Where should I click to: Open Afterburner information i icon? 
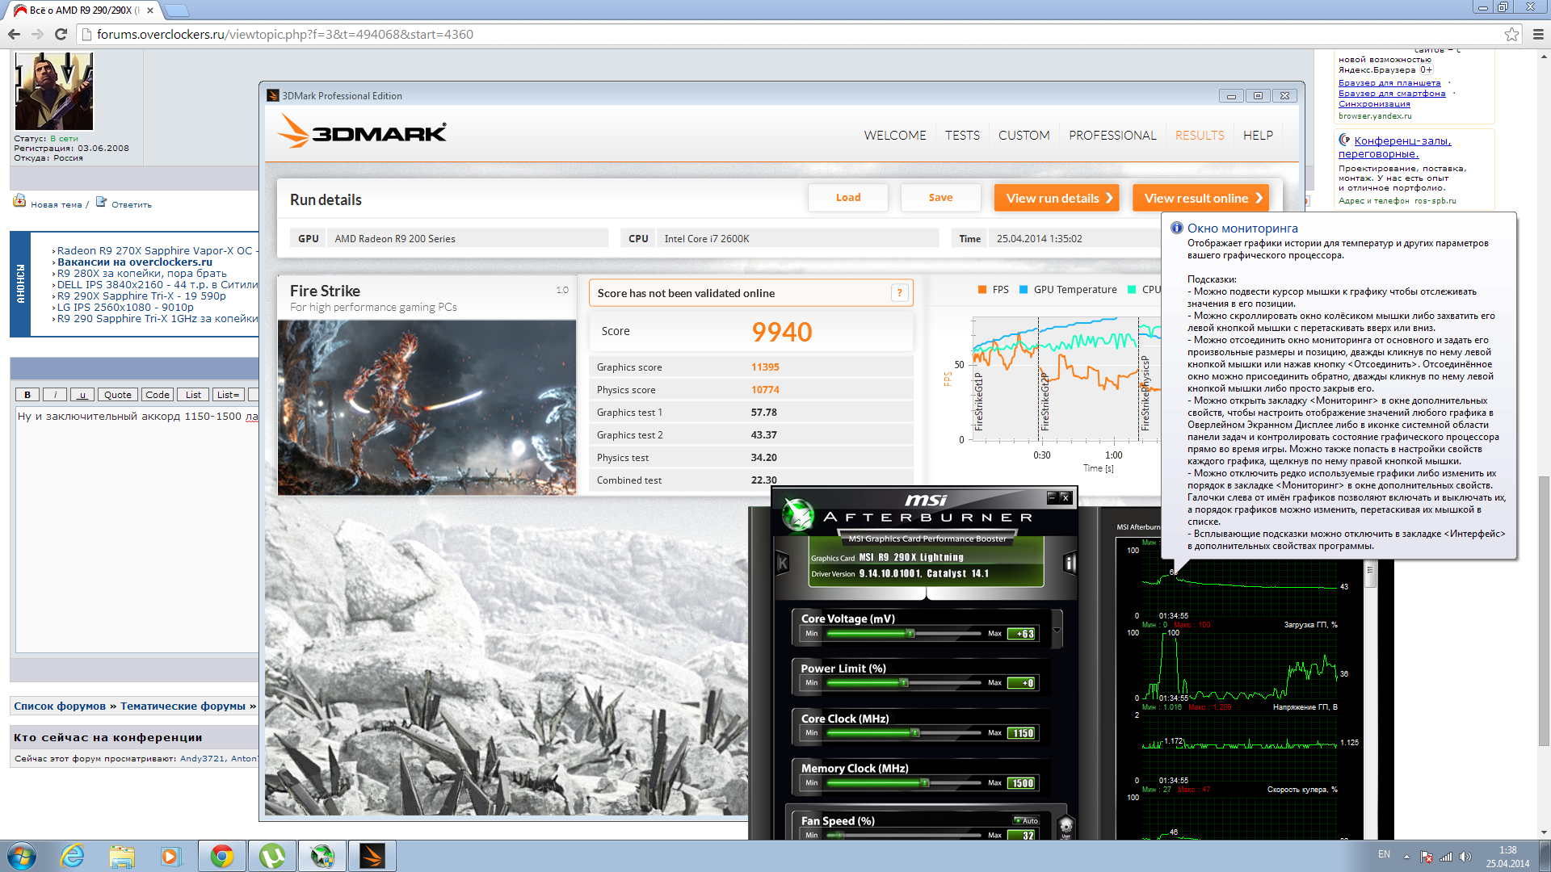click(1070, 563)
